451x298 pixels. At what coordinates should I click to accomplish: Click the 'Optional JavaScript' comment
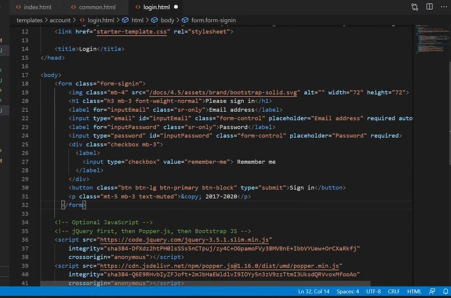[104, 222]
